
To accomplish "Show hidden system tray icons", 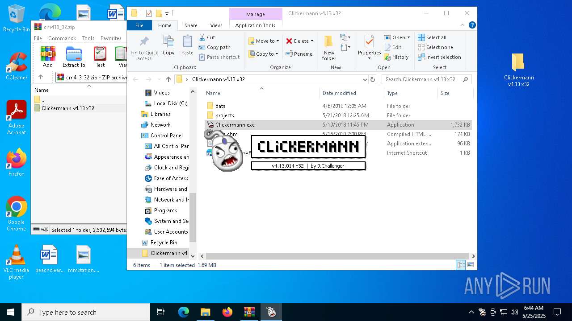I will [x=471, y=312].
